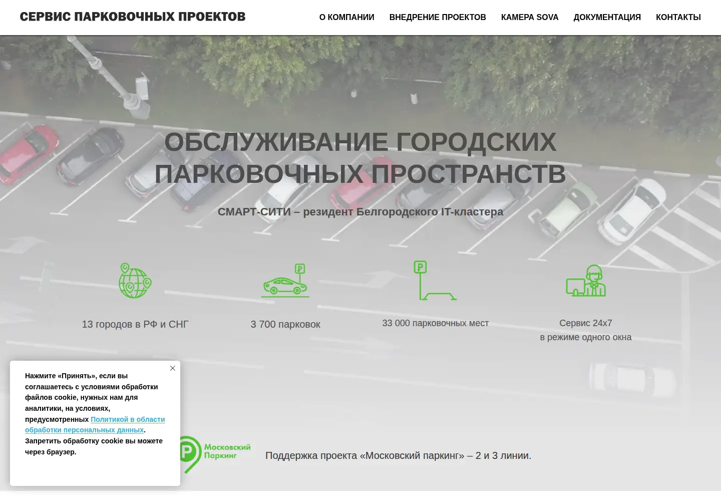Click the ОБСЛУЖИВАНИЕ ГОРОДСКИХ ПАРКОВОЧНЫХ ПРОСТРАНСТВ heading
The image size is (721, 501).
[360, 158]
